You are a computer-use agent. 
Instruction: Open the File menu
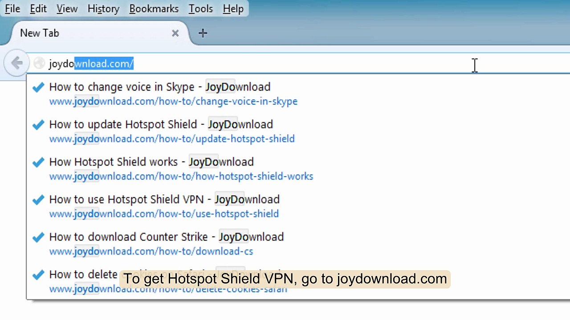[x=12, y=8]
